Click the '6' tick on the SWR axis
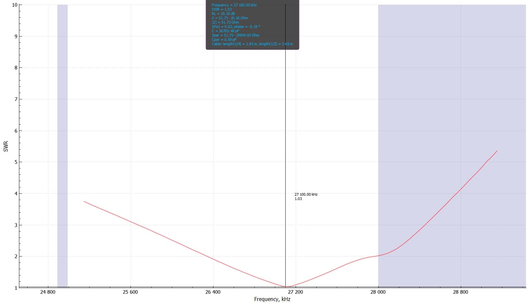Image resolution: width=530 pixels, height=308 pixels. [16, 131]
